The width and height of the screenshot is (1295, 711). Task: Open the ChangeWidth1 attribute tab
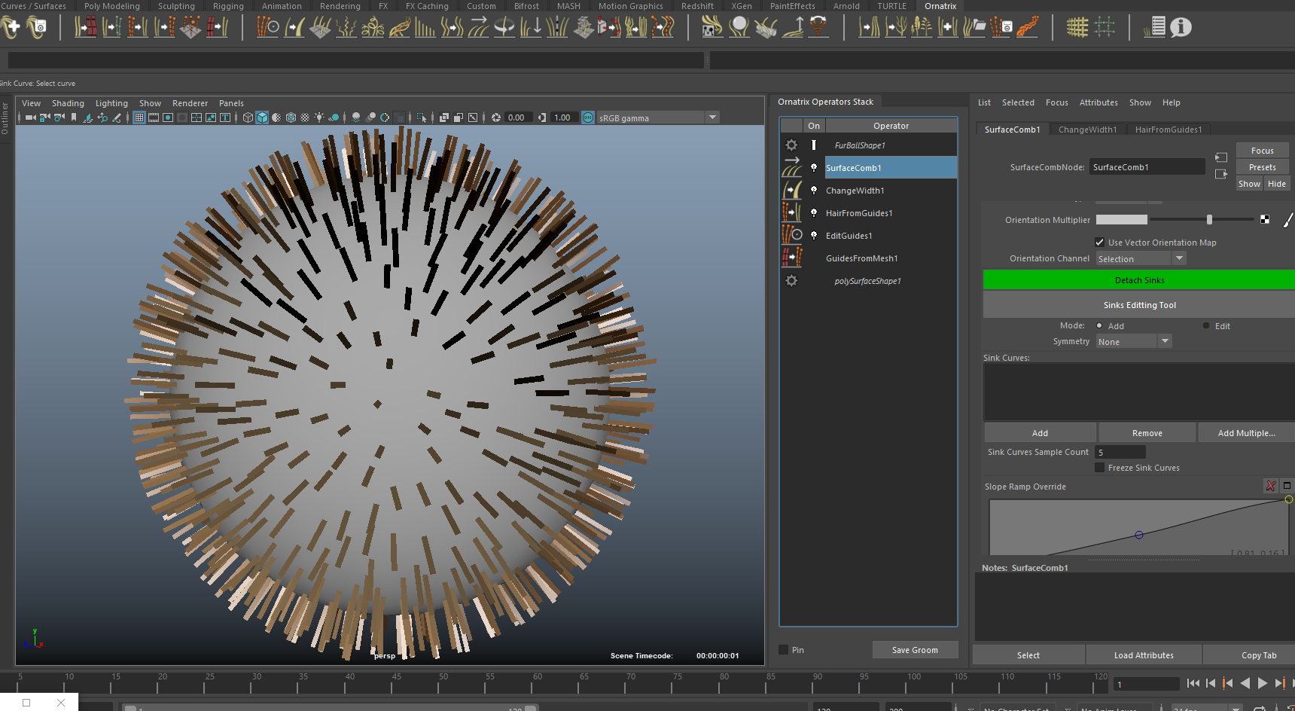(x=1087, y=130)
